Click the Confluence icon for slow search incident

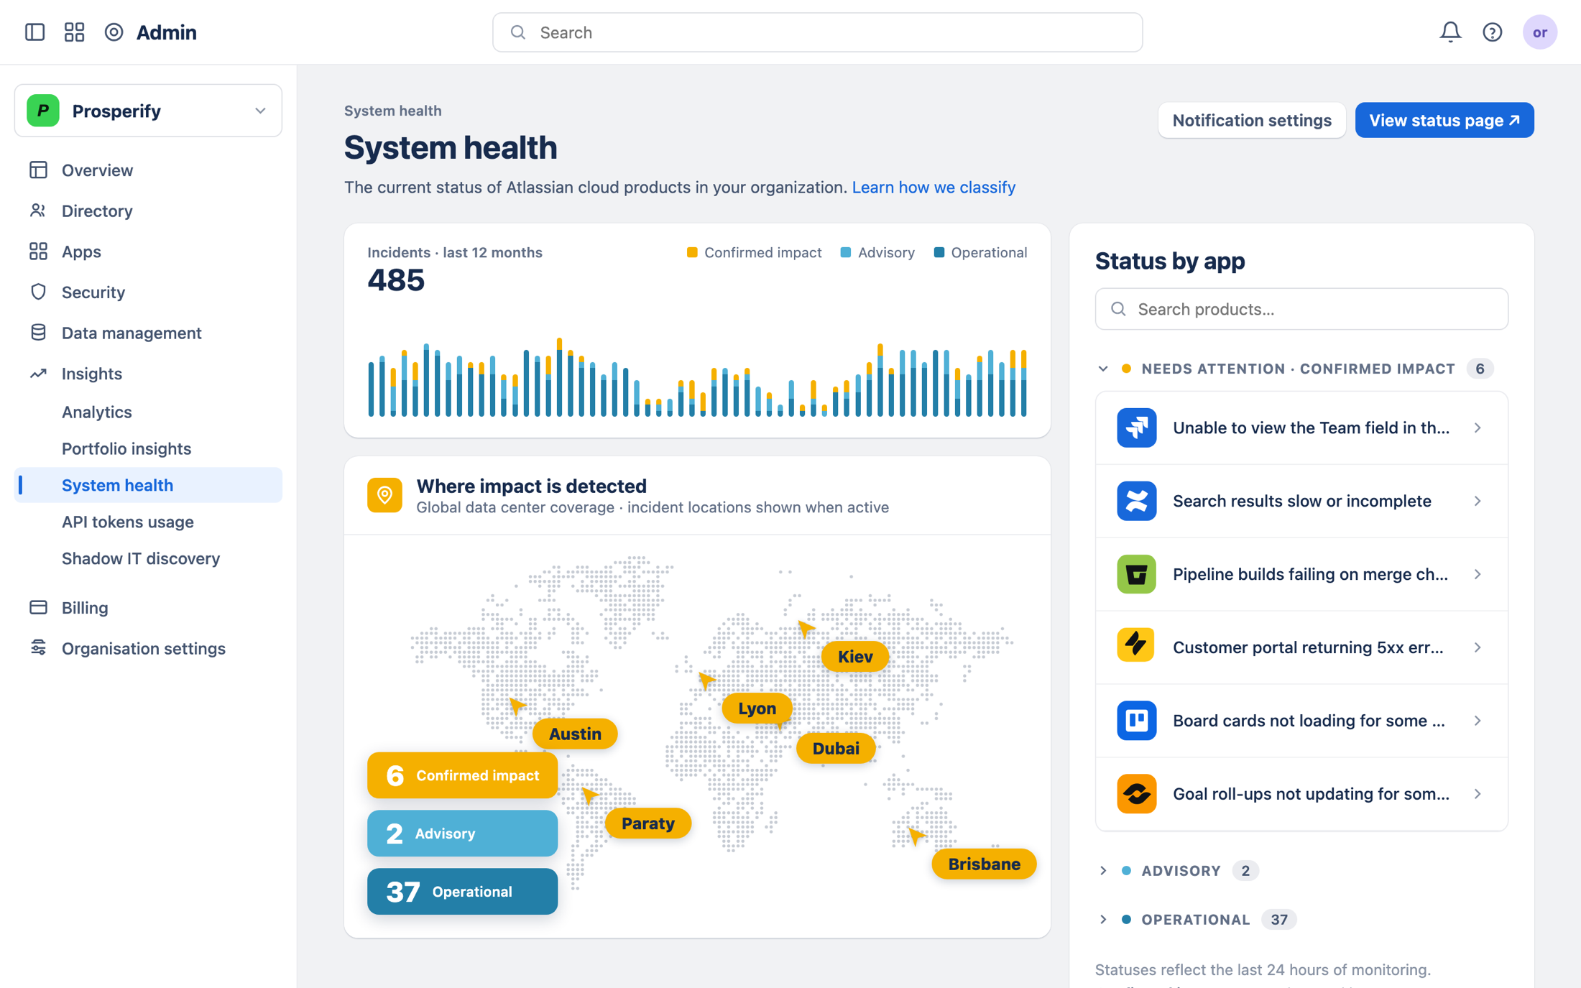(1136, 501)
